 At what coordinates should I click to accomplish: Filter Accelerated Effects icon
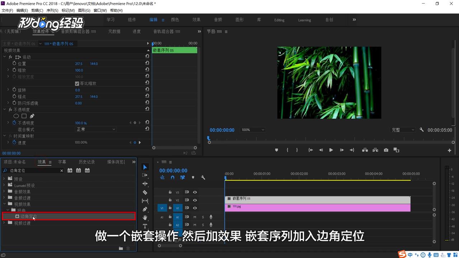70,171
